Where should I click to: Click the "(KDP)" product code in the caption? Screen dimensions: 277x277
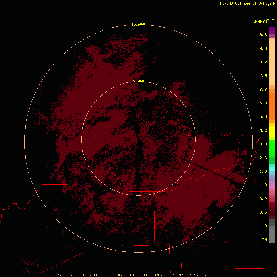134,275
